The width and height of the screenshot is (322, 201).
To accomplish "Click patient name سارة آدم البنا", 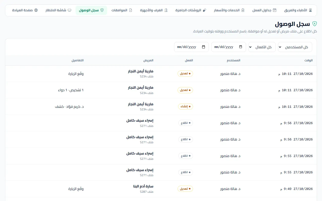I will pos(143,186).
